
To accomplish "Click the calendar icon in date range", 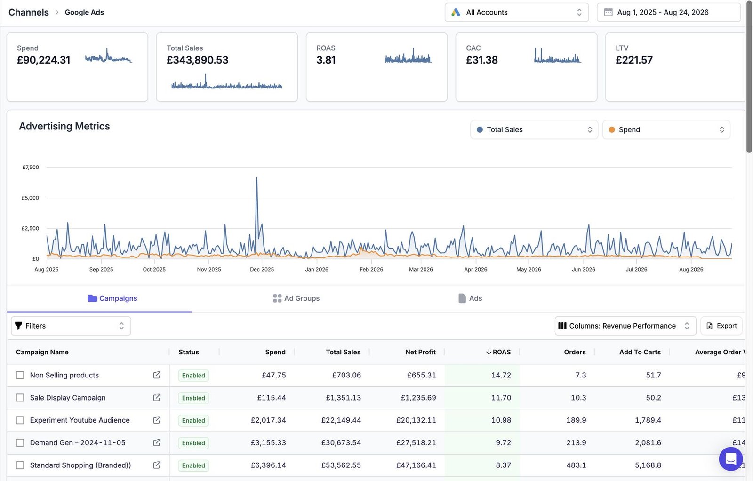I will click(609, 12).
